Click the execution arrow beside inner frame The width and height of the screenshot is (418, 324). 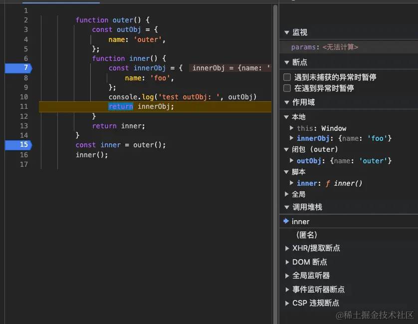pos(286,221)
